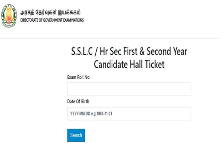Click the Exam Roll No. label
The image size is (224, 151).
pos(79,77)
